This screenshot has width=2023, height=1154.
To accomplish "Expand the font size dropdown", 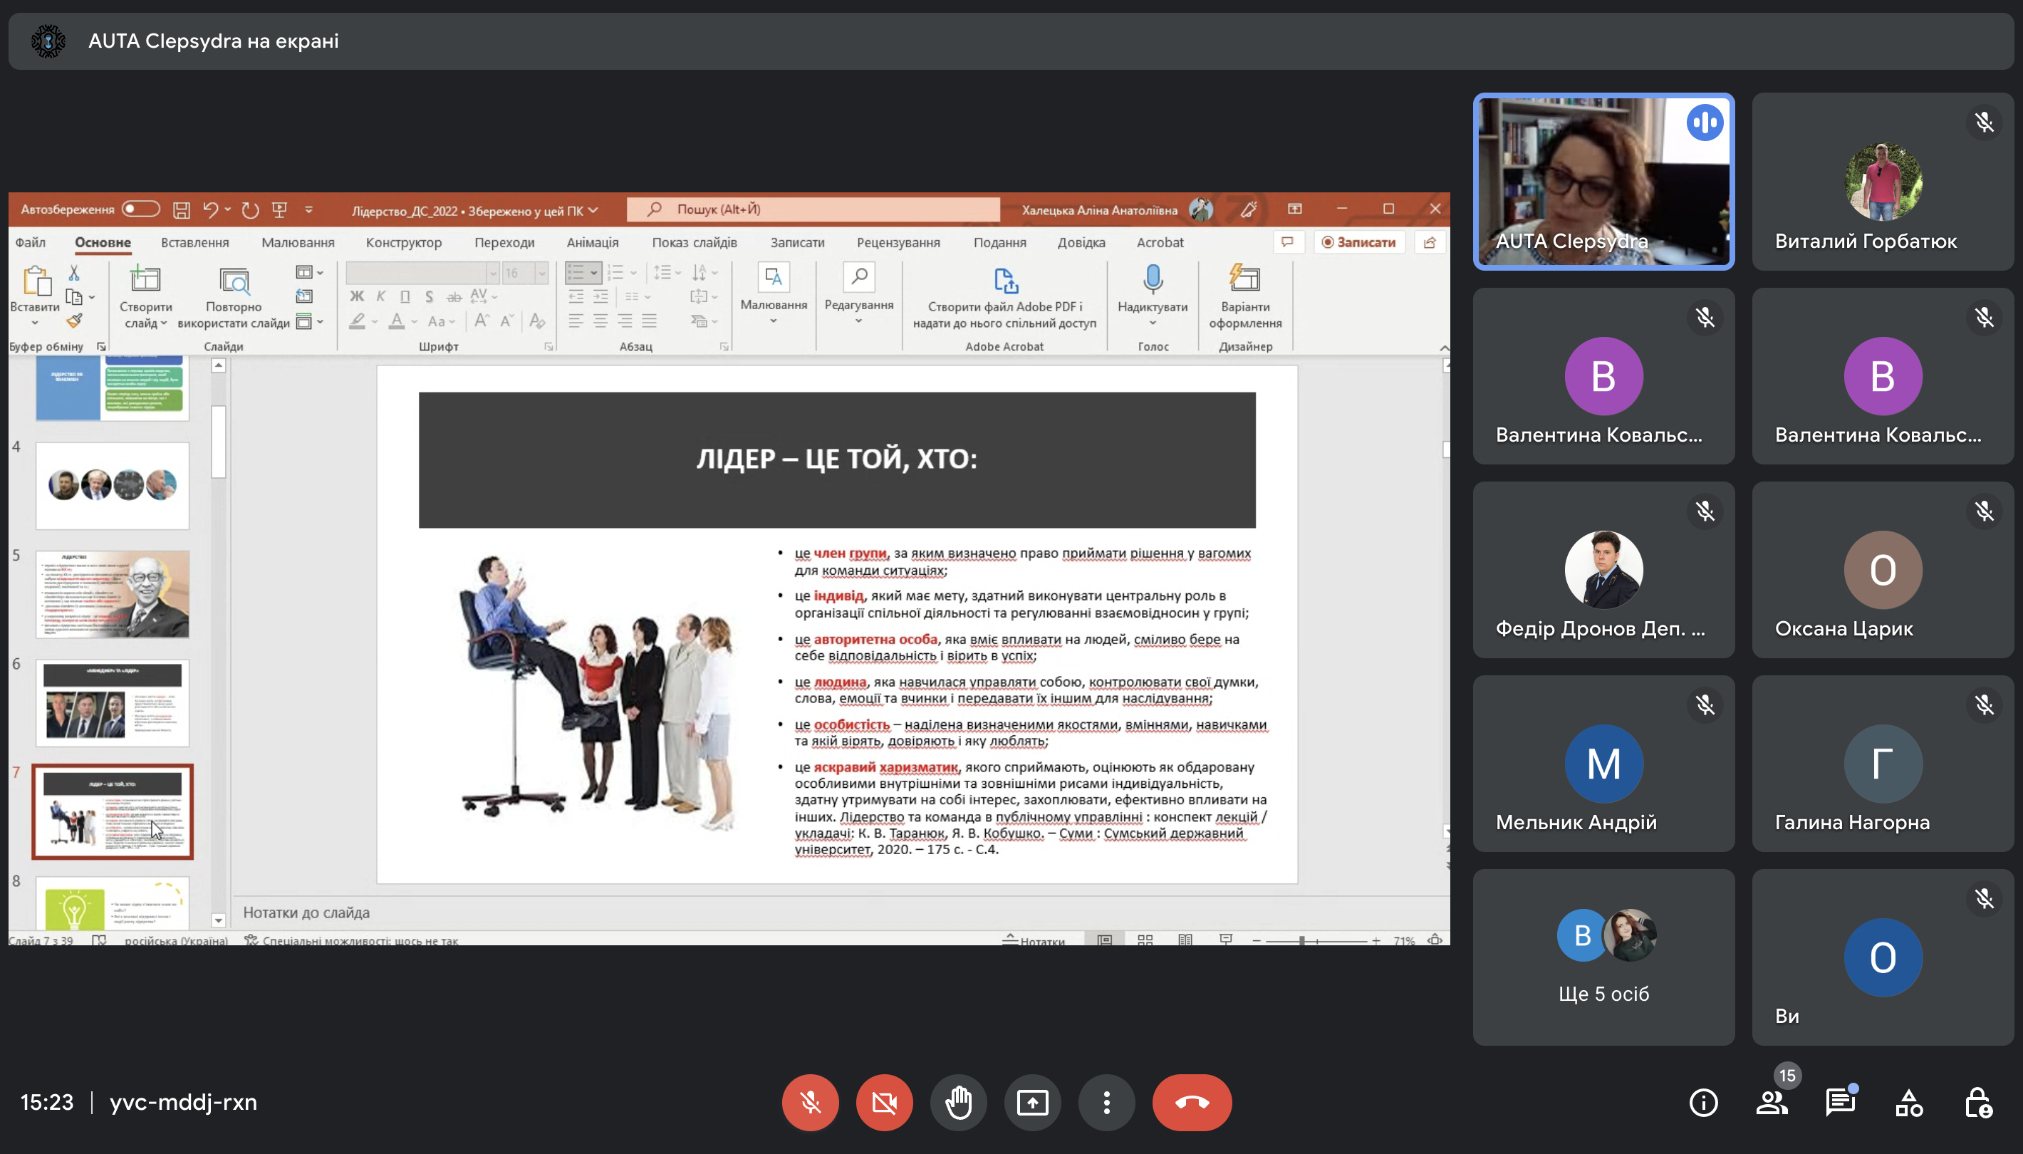I will [542, 274].
